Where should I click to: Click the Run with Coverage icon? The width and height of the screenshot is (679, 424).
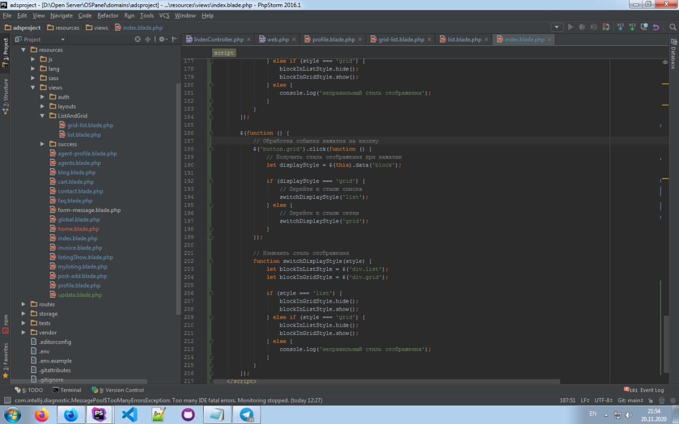click(x=594, y=27)
